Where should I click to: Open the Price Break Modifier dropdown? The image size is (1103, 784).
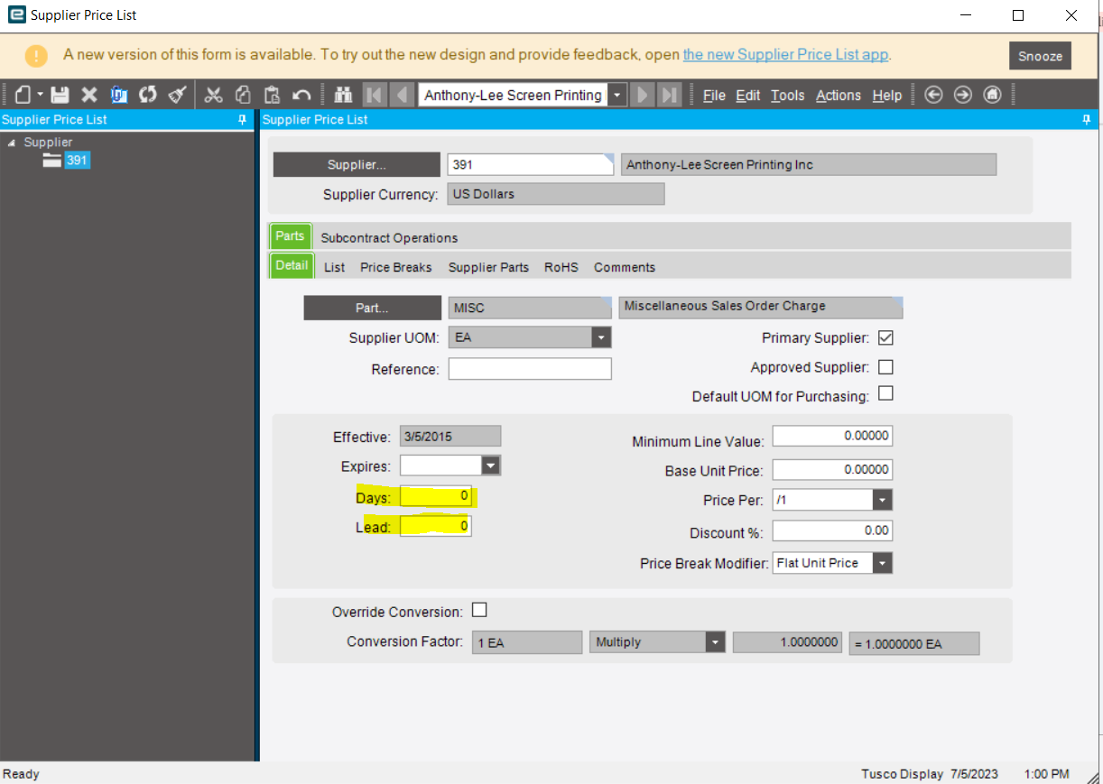click(882, 563)
